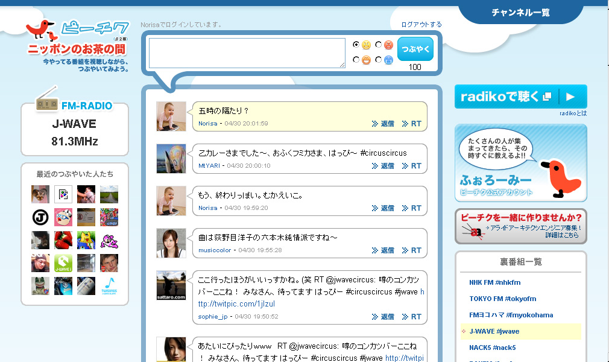This screenshot has width=609, height=362.
Task: Click the ログアウトする logout link
Action: (421, 25)
